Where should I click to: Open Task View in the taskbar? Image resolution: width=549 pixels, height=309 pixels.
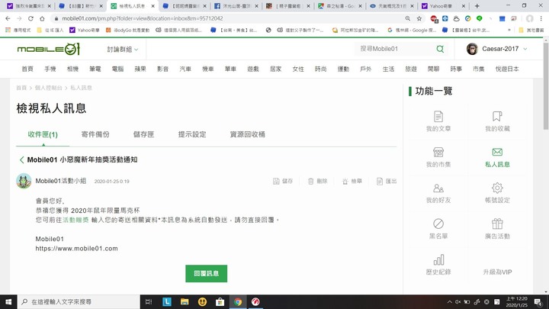pos(149,301)
